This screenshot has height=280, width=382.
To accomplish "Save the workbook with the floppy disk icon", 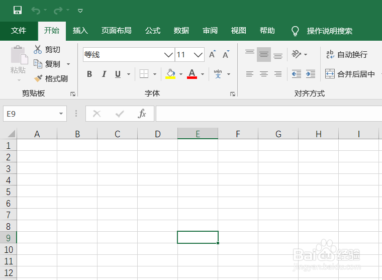I will click(x=17, y=10).
